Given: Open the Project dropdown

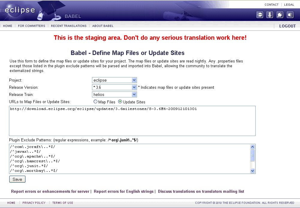Looking at the screenshot, I should (114, 80).
